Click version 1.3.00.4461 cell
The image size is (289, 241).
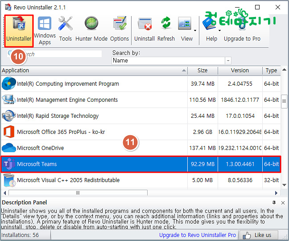(x=240, y=164)
